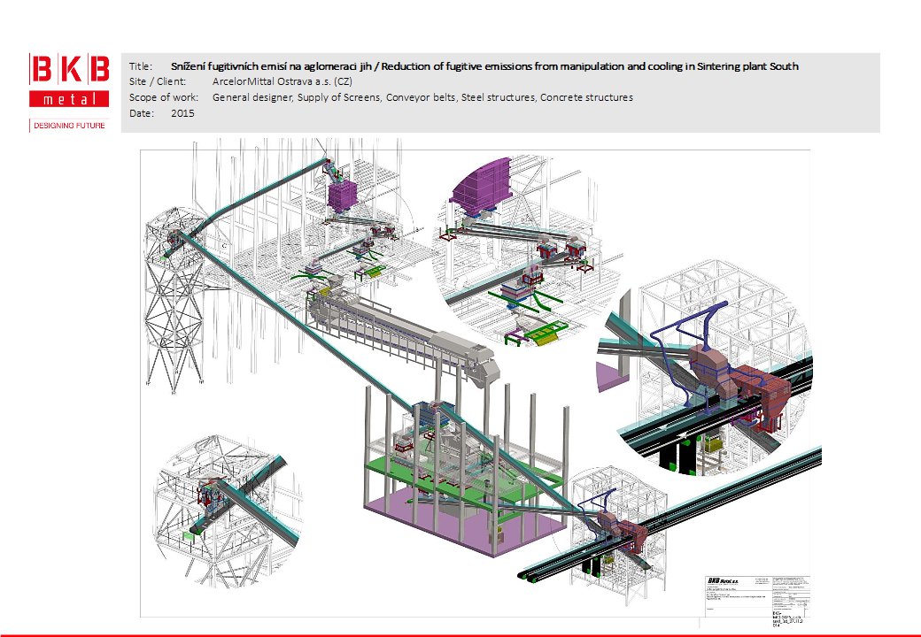Click the BKB metal logo
The image size is (921, 637).
(69, 81)
